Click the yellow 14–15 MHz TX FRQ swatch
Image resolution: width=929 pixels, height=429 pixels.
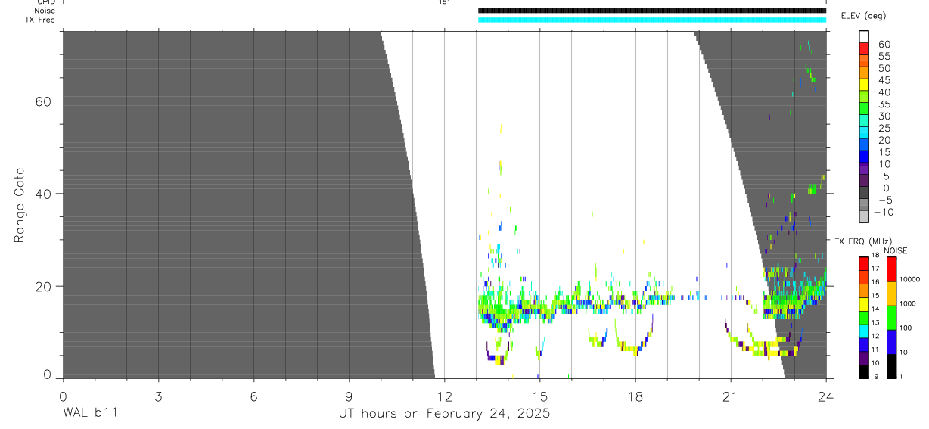(x=864, y=304)
